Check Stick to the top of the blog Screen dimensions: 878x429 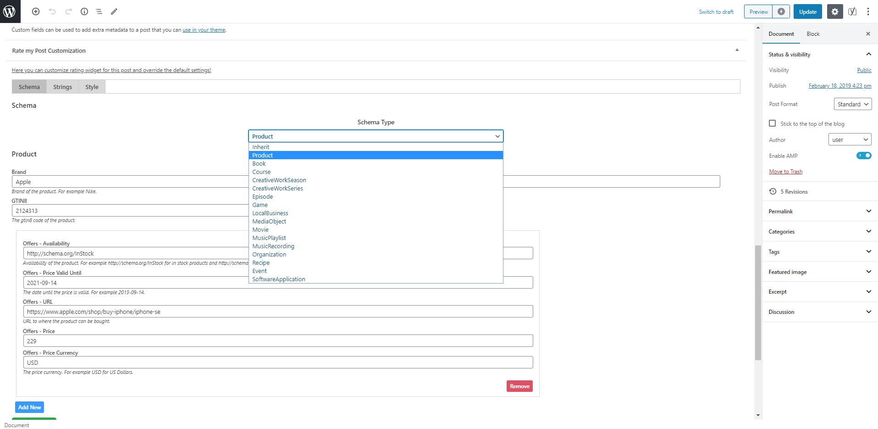tap(773, 123)
